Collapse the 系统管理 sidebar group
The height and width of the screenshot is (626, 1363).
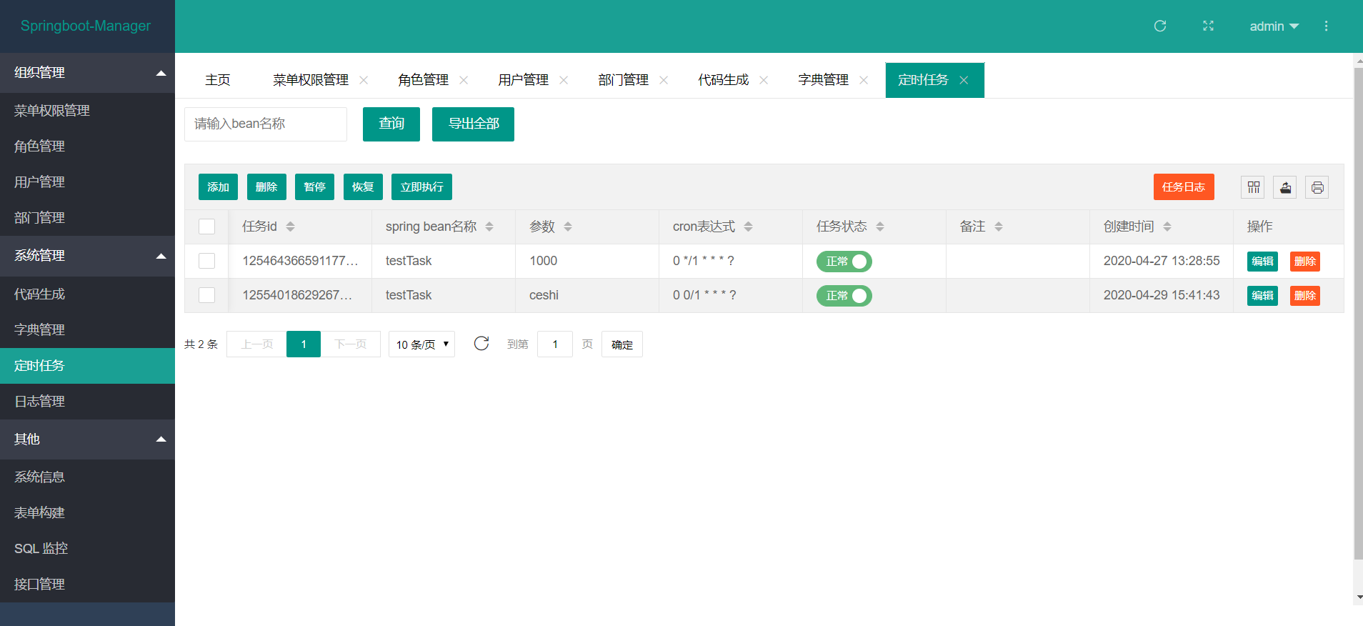click(87, 256)
